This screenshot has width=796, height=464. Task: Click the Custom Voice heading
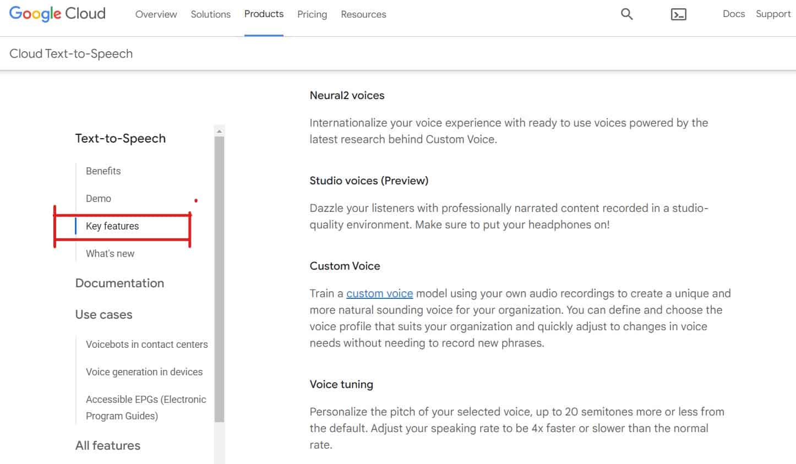[x=345, y=266]
